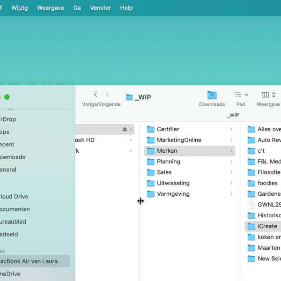Screen dimensions: 281x281
Task: Click the GWNL25 document file icon
Action: (251, 205)
